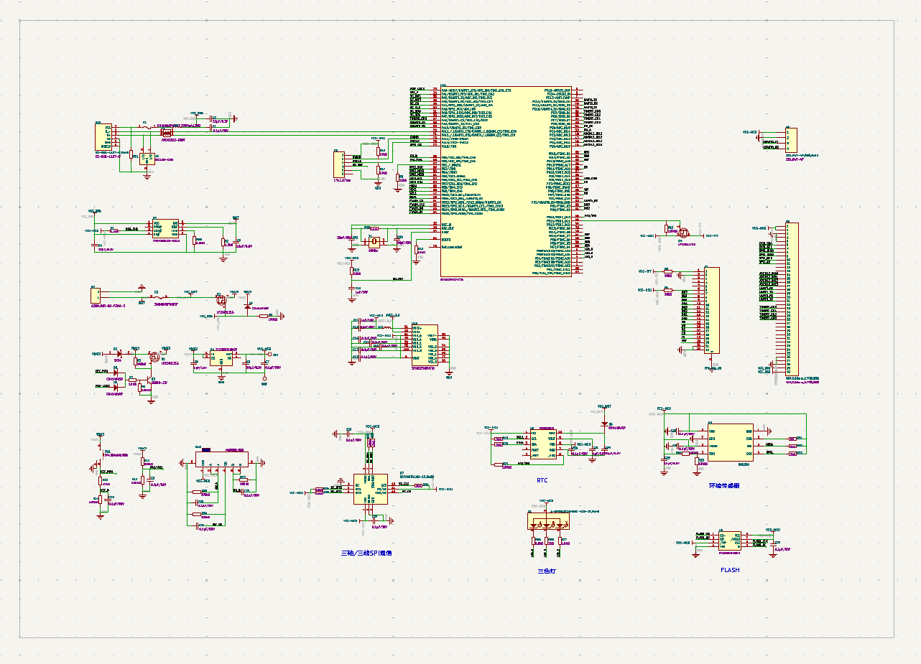
Task: Click the flash memory chip symbol
Action: click(x=730, y=541)
